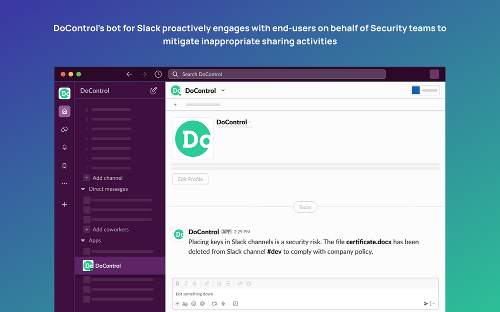Toggle bold formatting in composer
500x312 pixels.
177,284
